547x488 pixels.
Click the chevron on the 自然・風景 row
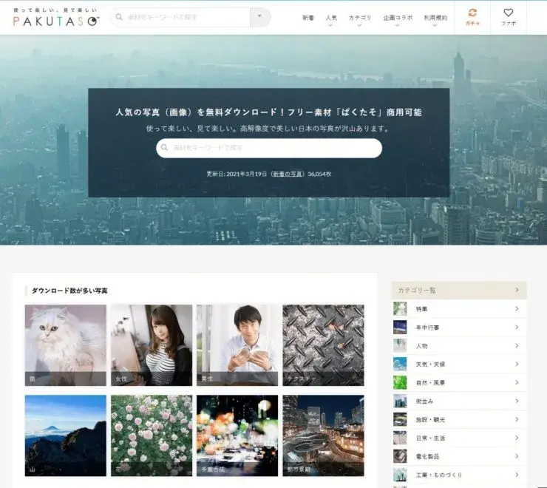coord(517,382)
